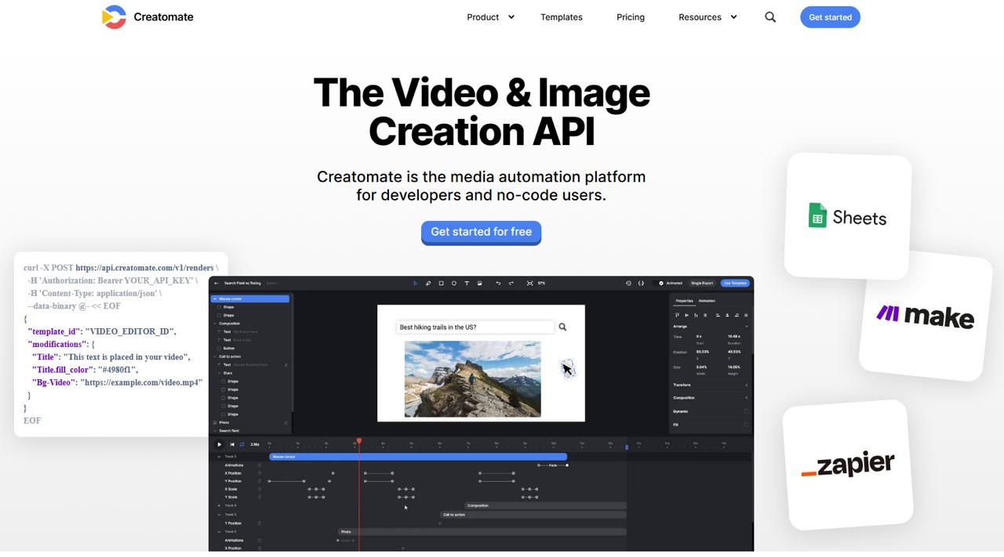
Task: Collapse the Mouse cursor layer group
Action: coord(214,298)
